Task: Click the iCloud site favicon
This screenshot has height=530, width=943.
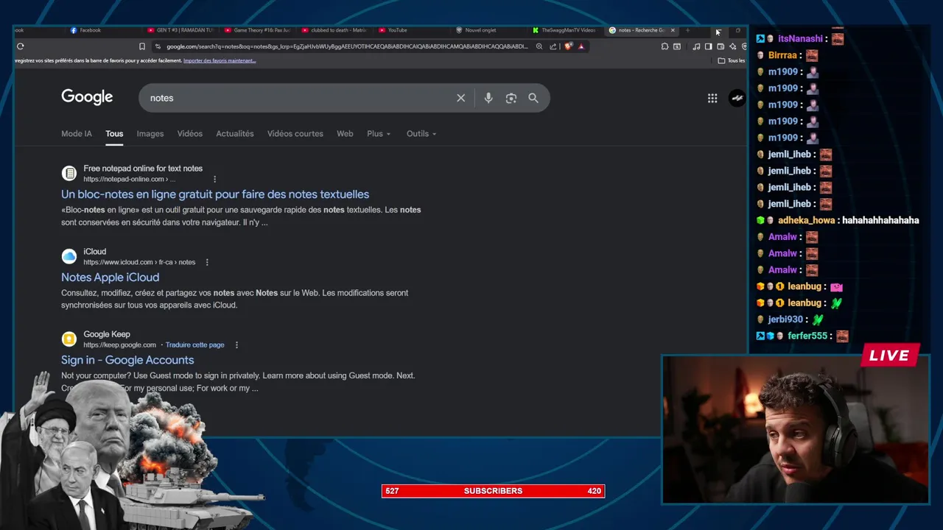Action: (69, 256)
